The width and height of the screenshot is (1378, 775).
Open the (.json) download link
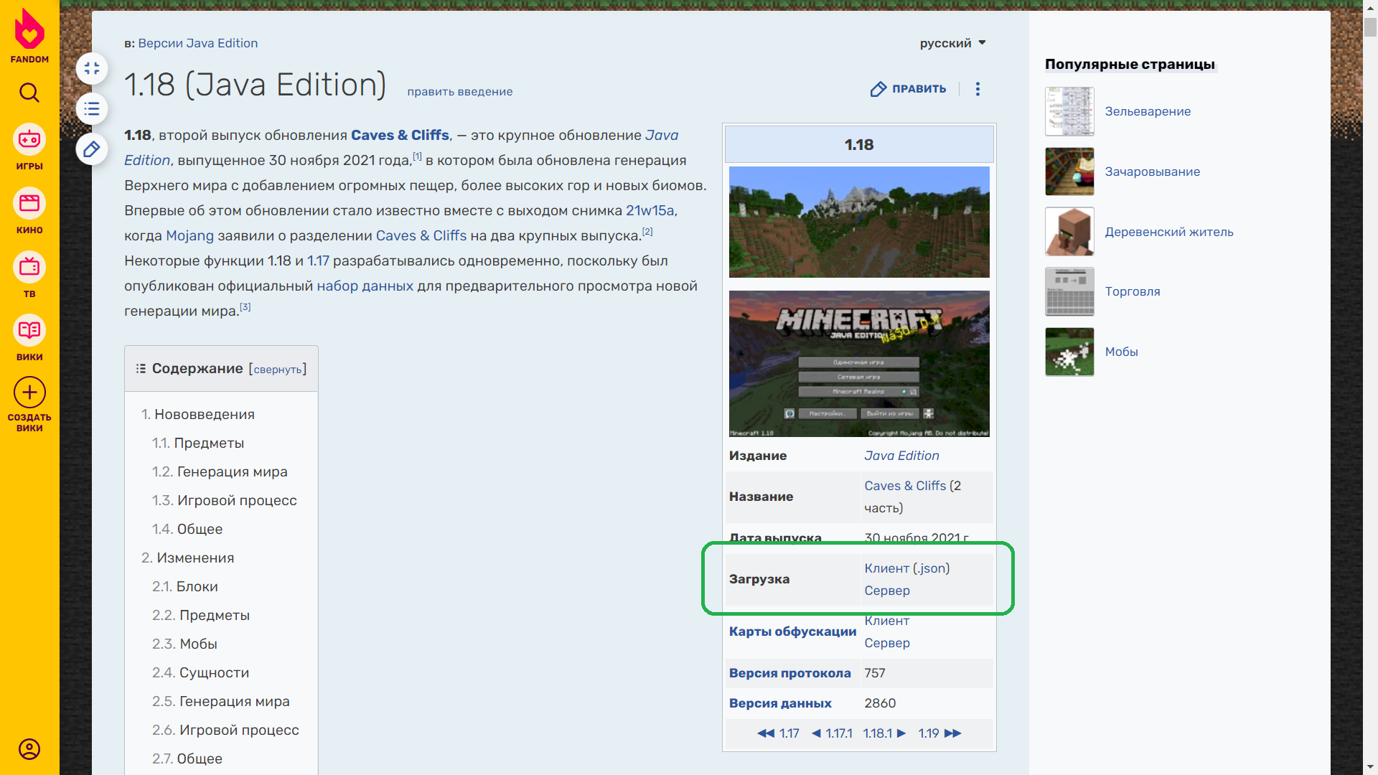932,568
